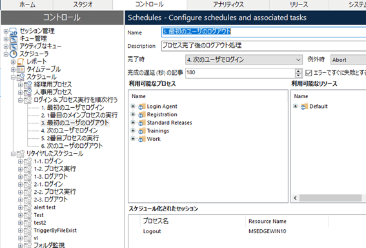Screen dimensions: 366x248
Task: Click the Schedule (スケジュール) node icon
Action: click(x=21, y=77)
